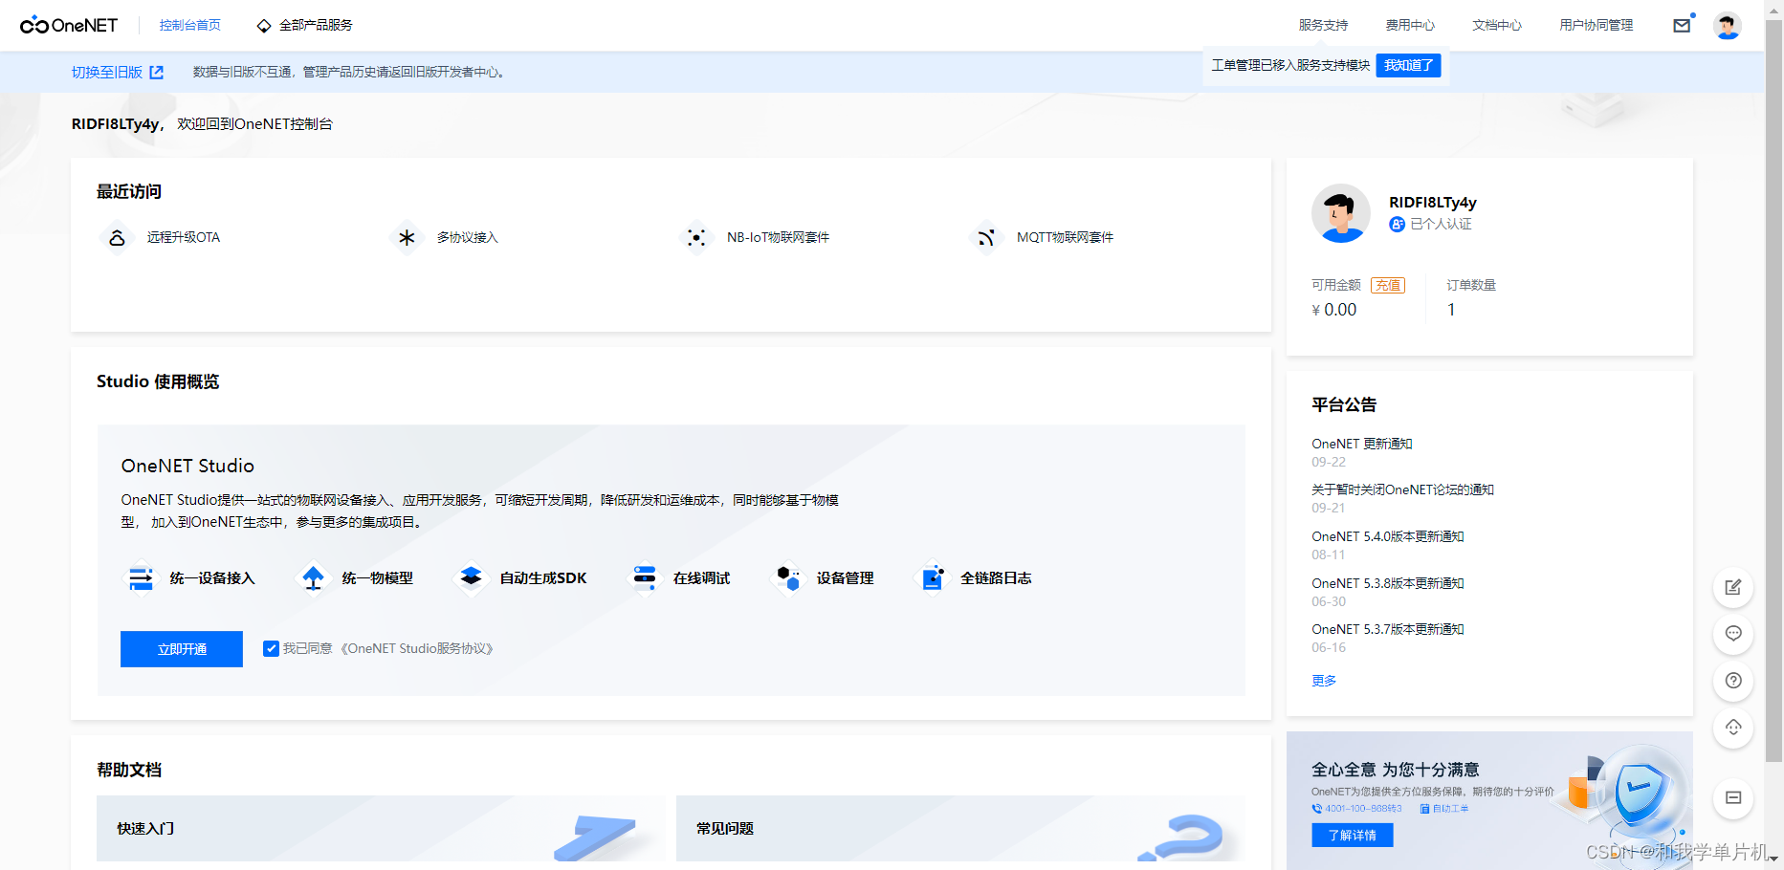
Task: Click the order count value 1
Action: 1451,310
